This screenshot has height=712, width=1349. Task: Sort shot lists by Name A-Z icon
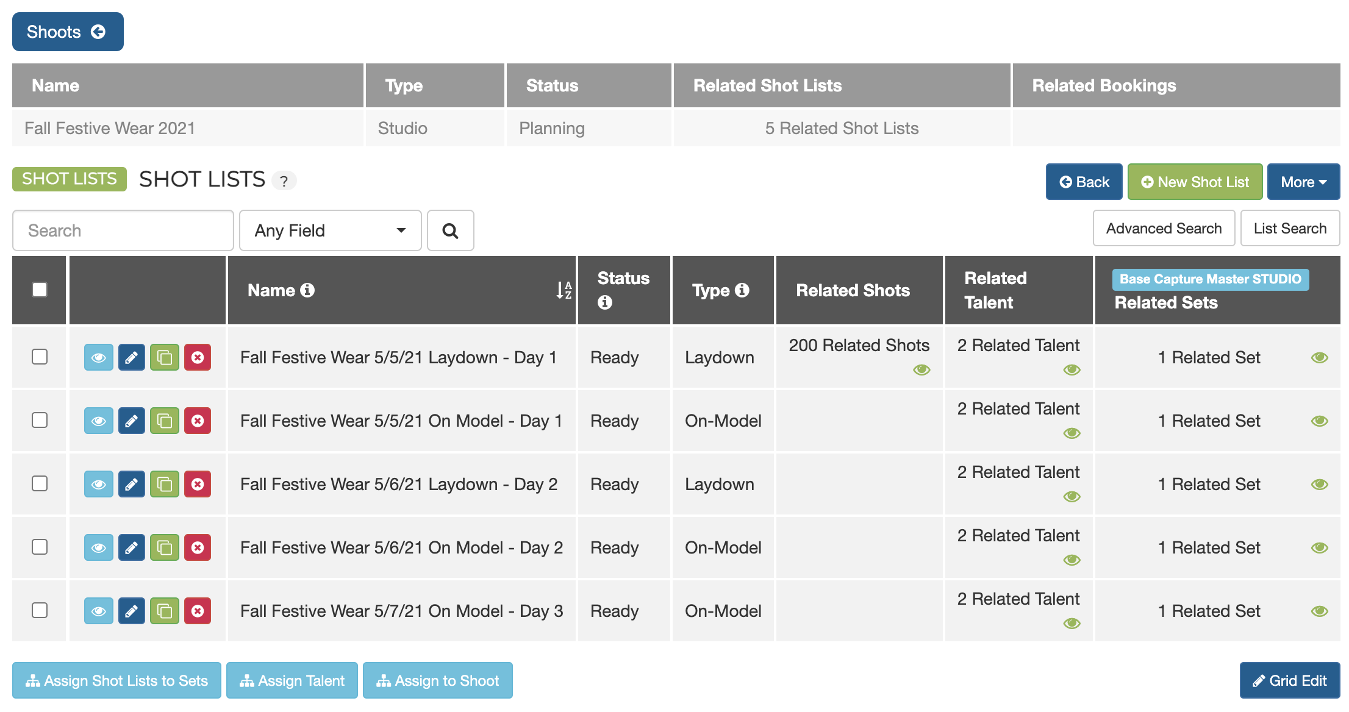click(564, 290)
